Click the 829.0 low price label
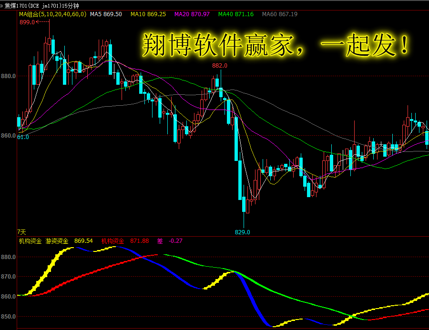Image resolution: width=429 pixels, height=330 pixels. tap(243, 232)
